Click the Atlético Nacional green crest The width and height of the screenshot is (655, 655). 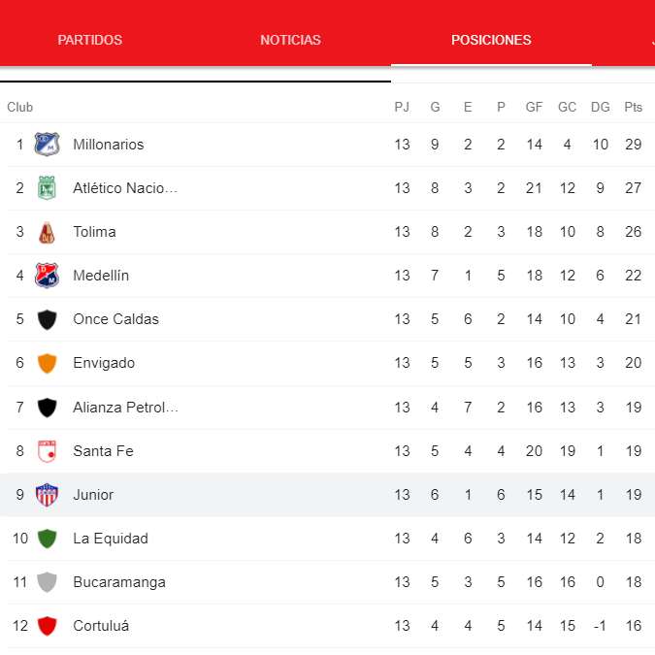point(47,188)
